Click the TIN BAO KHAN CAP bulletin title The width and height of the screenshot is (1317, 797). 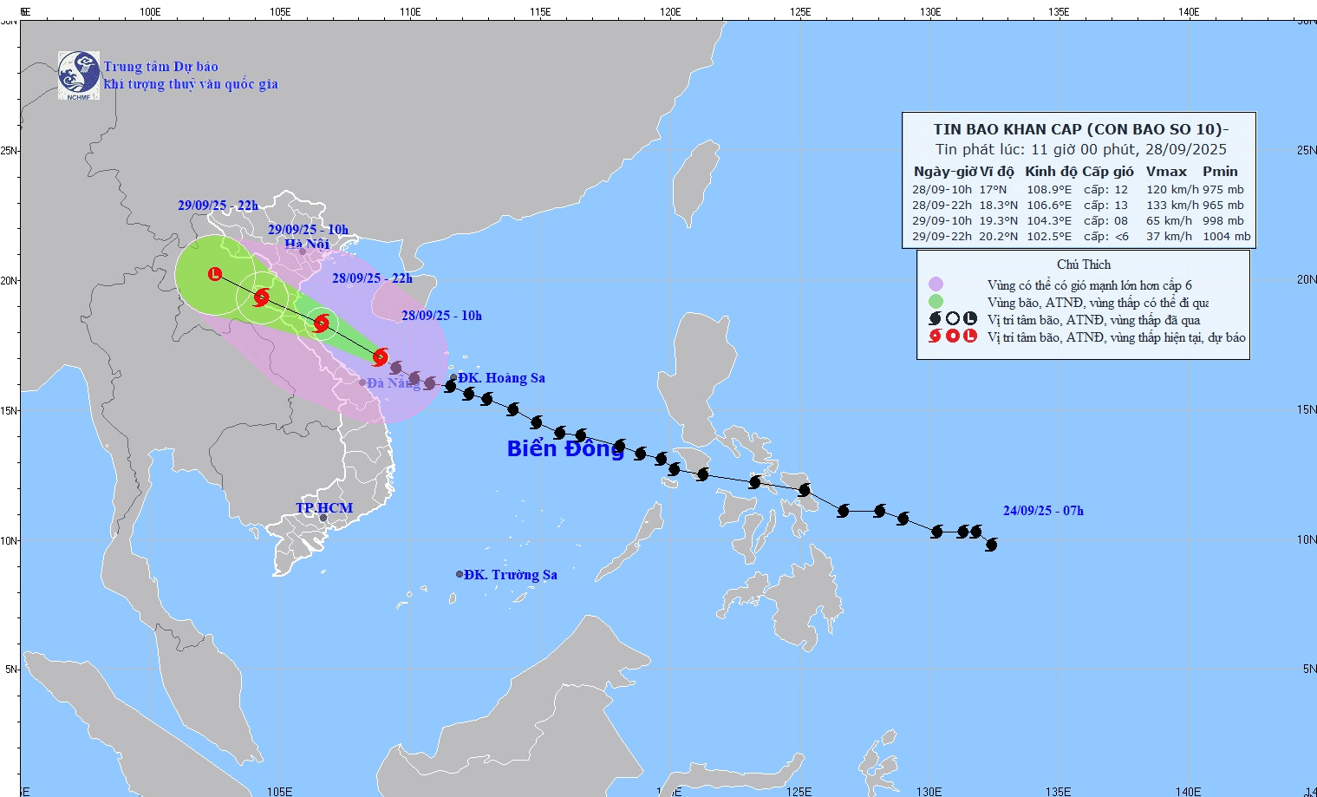tap(1080, 129)
